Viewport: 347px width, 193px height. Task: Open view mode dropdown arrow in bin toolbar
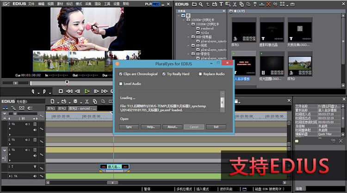coord(287,6)
